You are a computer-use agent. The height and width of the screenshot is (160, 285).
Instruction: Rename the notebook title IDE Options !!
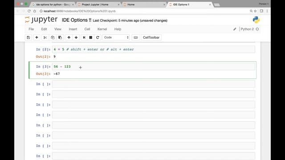coord(77,20)
